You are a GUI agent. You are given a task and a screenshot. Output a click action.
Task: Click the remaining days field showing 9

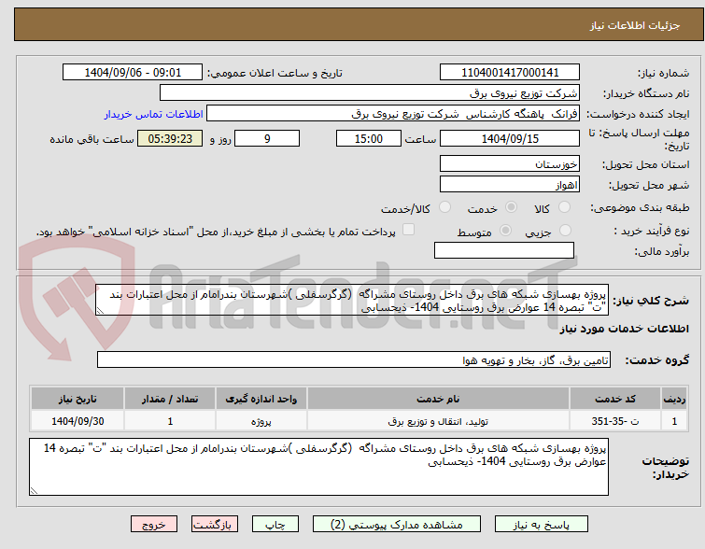point(267,138)
